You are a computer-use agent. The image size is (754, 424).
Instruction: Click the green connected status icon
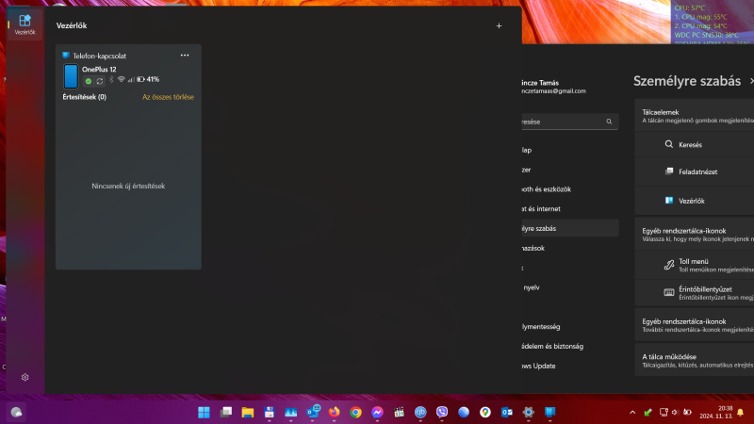[x=89, y=81]
